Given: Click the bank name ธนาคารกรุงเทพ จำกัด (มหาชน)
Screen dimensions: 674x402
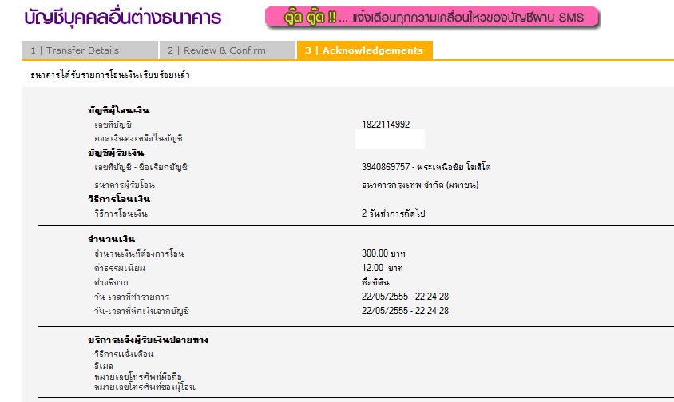Looking at the screenshot, I should (420, 185).
